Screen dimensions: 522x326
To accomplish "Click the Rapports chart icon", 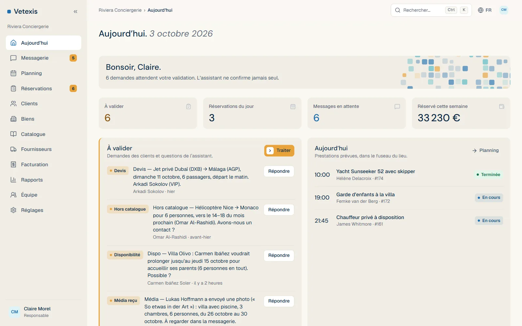I will tap(13, 180).
